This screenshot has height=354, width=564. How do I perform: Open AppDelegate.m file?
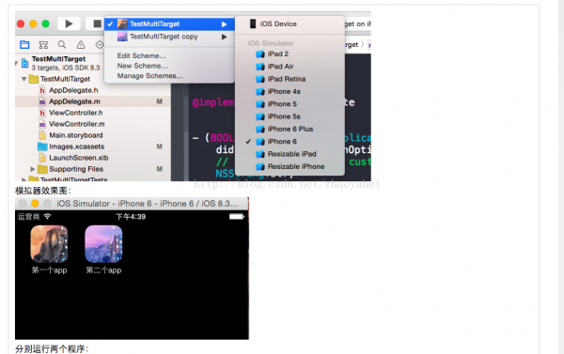[74, 101]
